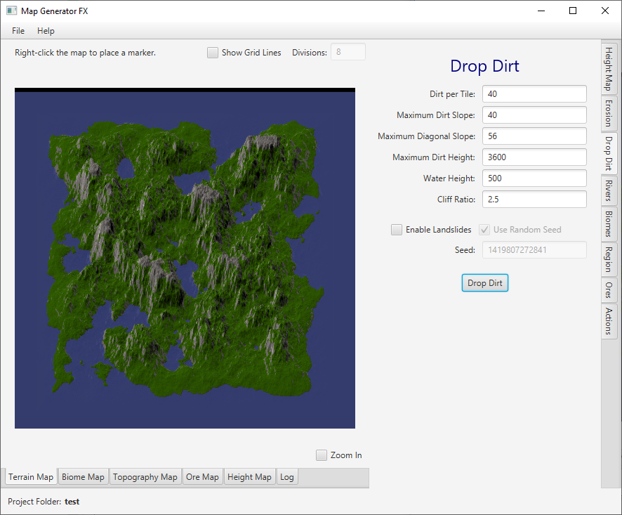This screenshot has height=515, width=622.
Task: Switch to the Actions side tab
Action: click(609, 321)
